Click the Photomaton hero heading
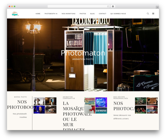 tap(83, 53)
